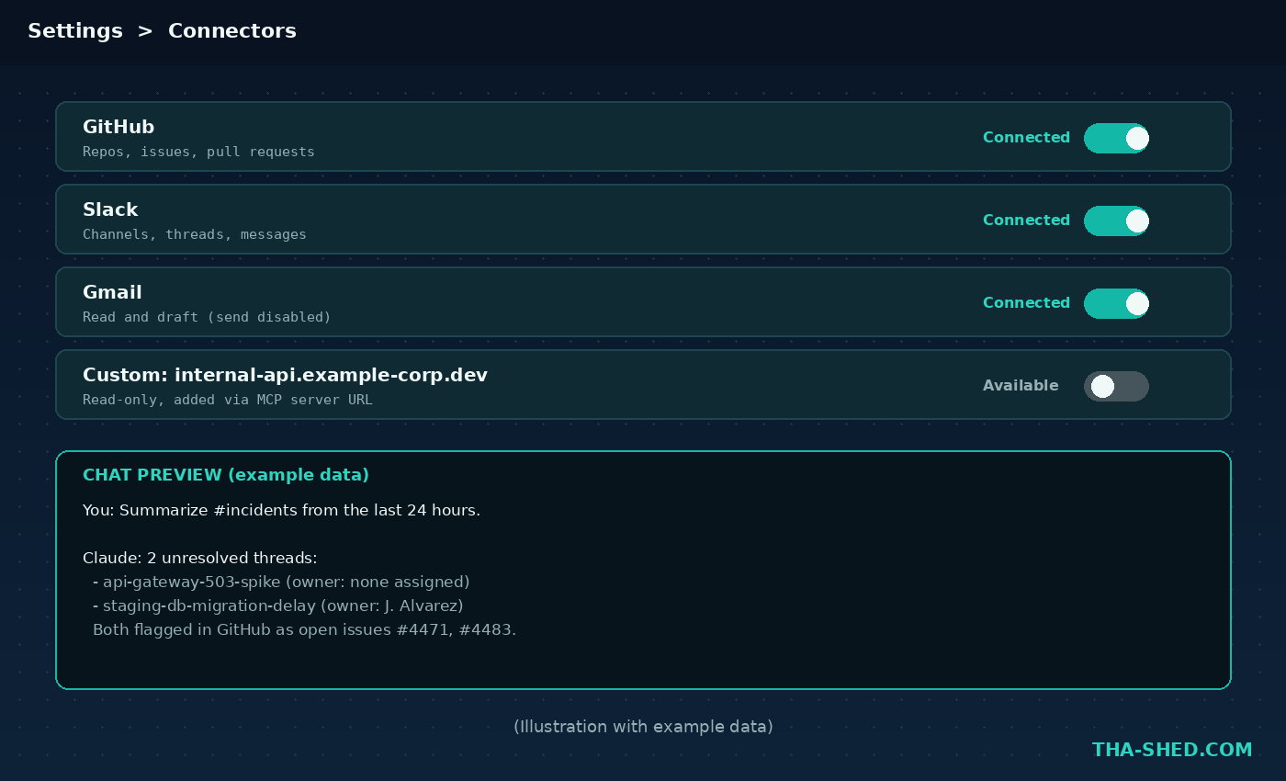
Task: Click the Connected status next to GitHub
Action: [x=1026, y=138]
